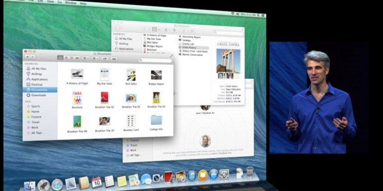Open Window menu in menu bar

(71, 3)
